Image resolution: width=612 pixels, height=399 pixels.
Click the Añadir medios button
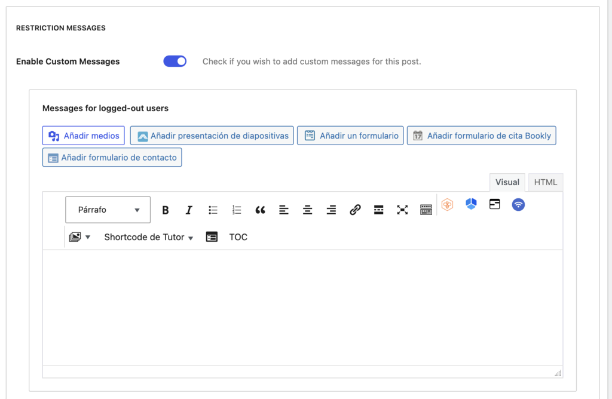coord(83,135)
